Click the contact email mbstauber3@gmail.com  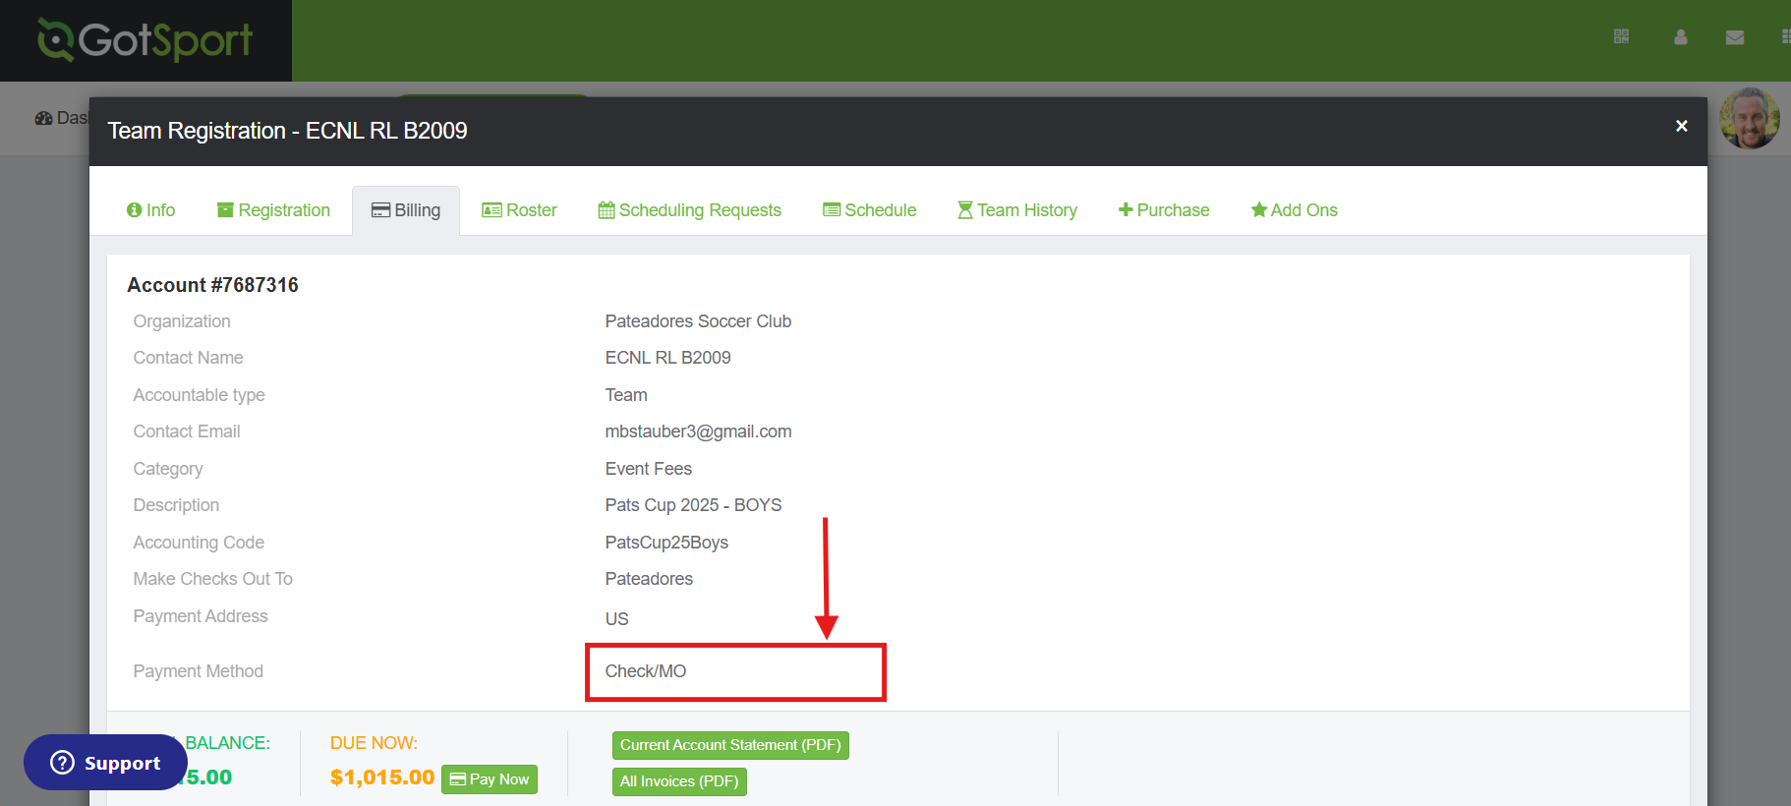pyautogui.click(x=698, y=432)
